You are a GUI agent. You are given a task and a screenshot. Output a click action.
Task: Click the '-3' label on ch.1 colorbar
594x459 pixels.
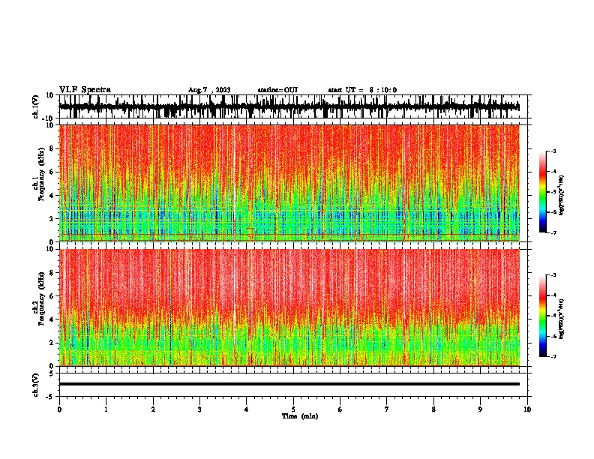tap(553, 151)
